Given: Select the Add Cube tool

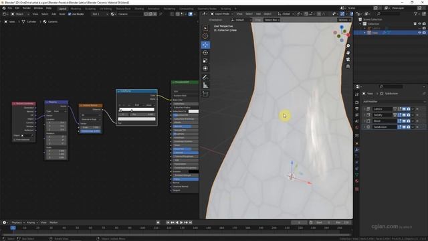Looking at the screenshot, I should 205,94.
